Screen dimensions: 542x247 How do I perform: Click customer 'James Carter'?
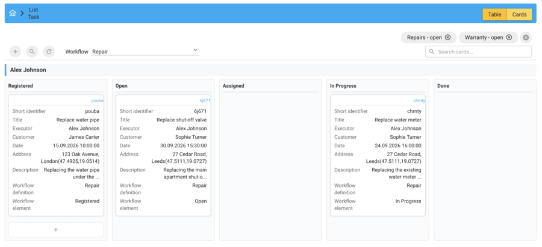tap(84, 137)
